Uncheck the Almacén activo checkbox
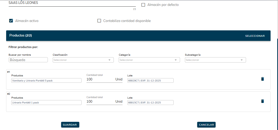278x130 pixels. [11, 21]
